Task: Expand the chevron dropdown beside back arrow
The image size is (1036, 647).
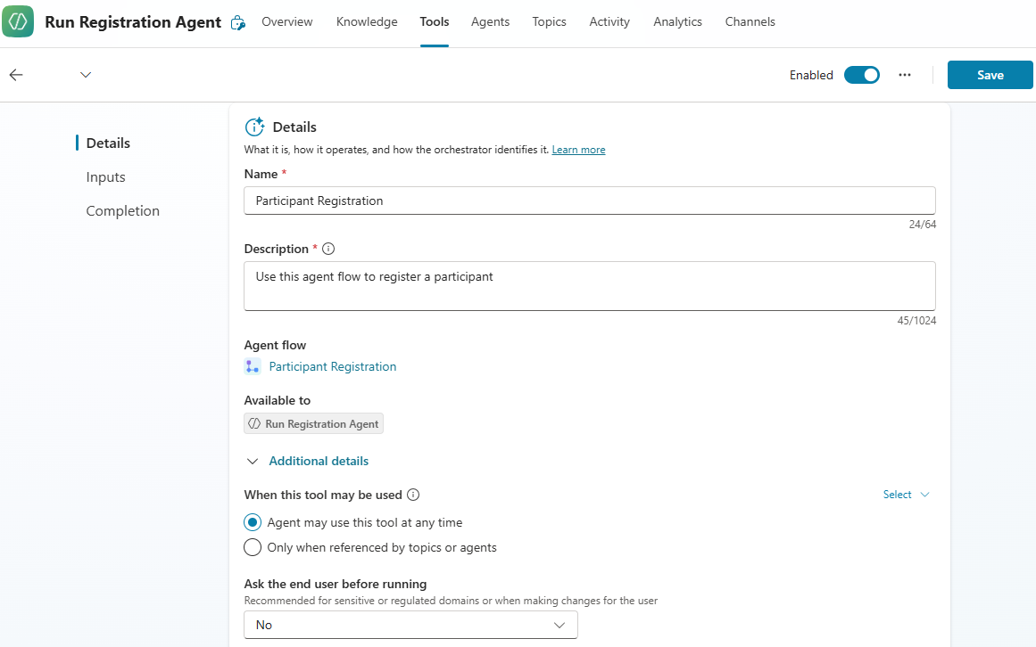Action: pyautogui.click(x=86, y=75)
